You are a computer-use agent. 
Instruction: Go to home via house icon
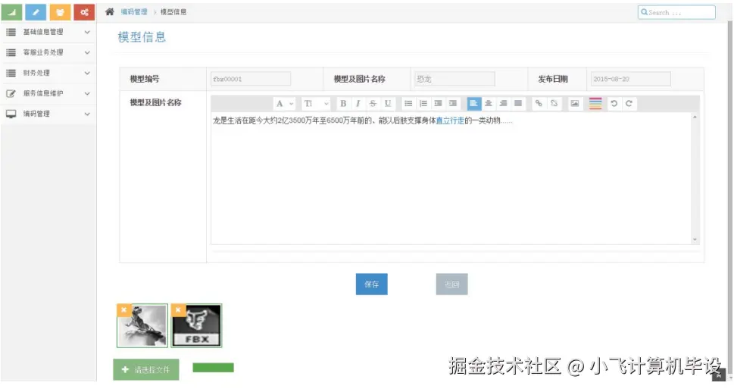click(110, 11)
